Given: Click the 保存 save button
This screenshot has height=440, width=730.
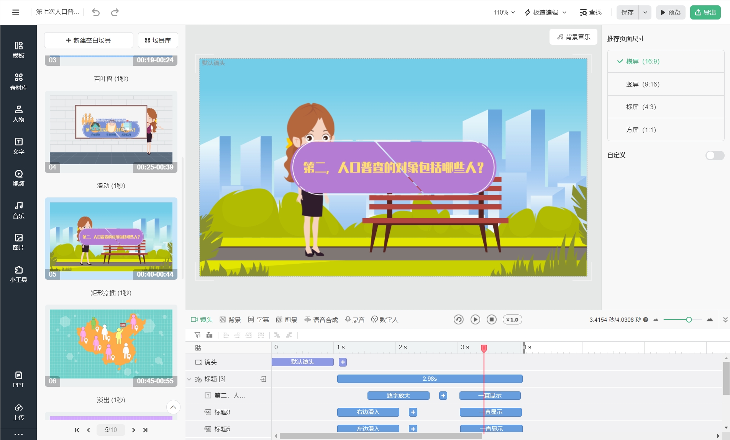Looking at the screenshot, I should 628,12.
